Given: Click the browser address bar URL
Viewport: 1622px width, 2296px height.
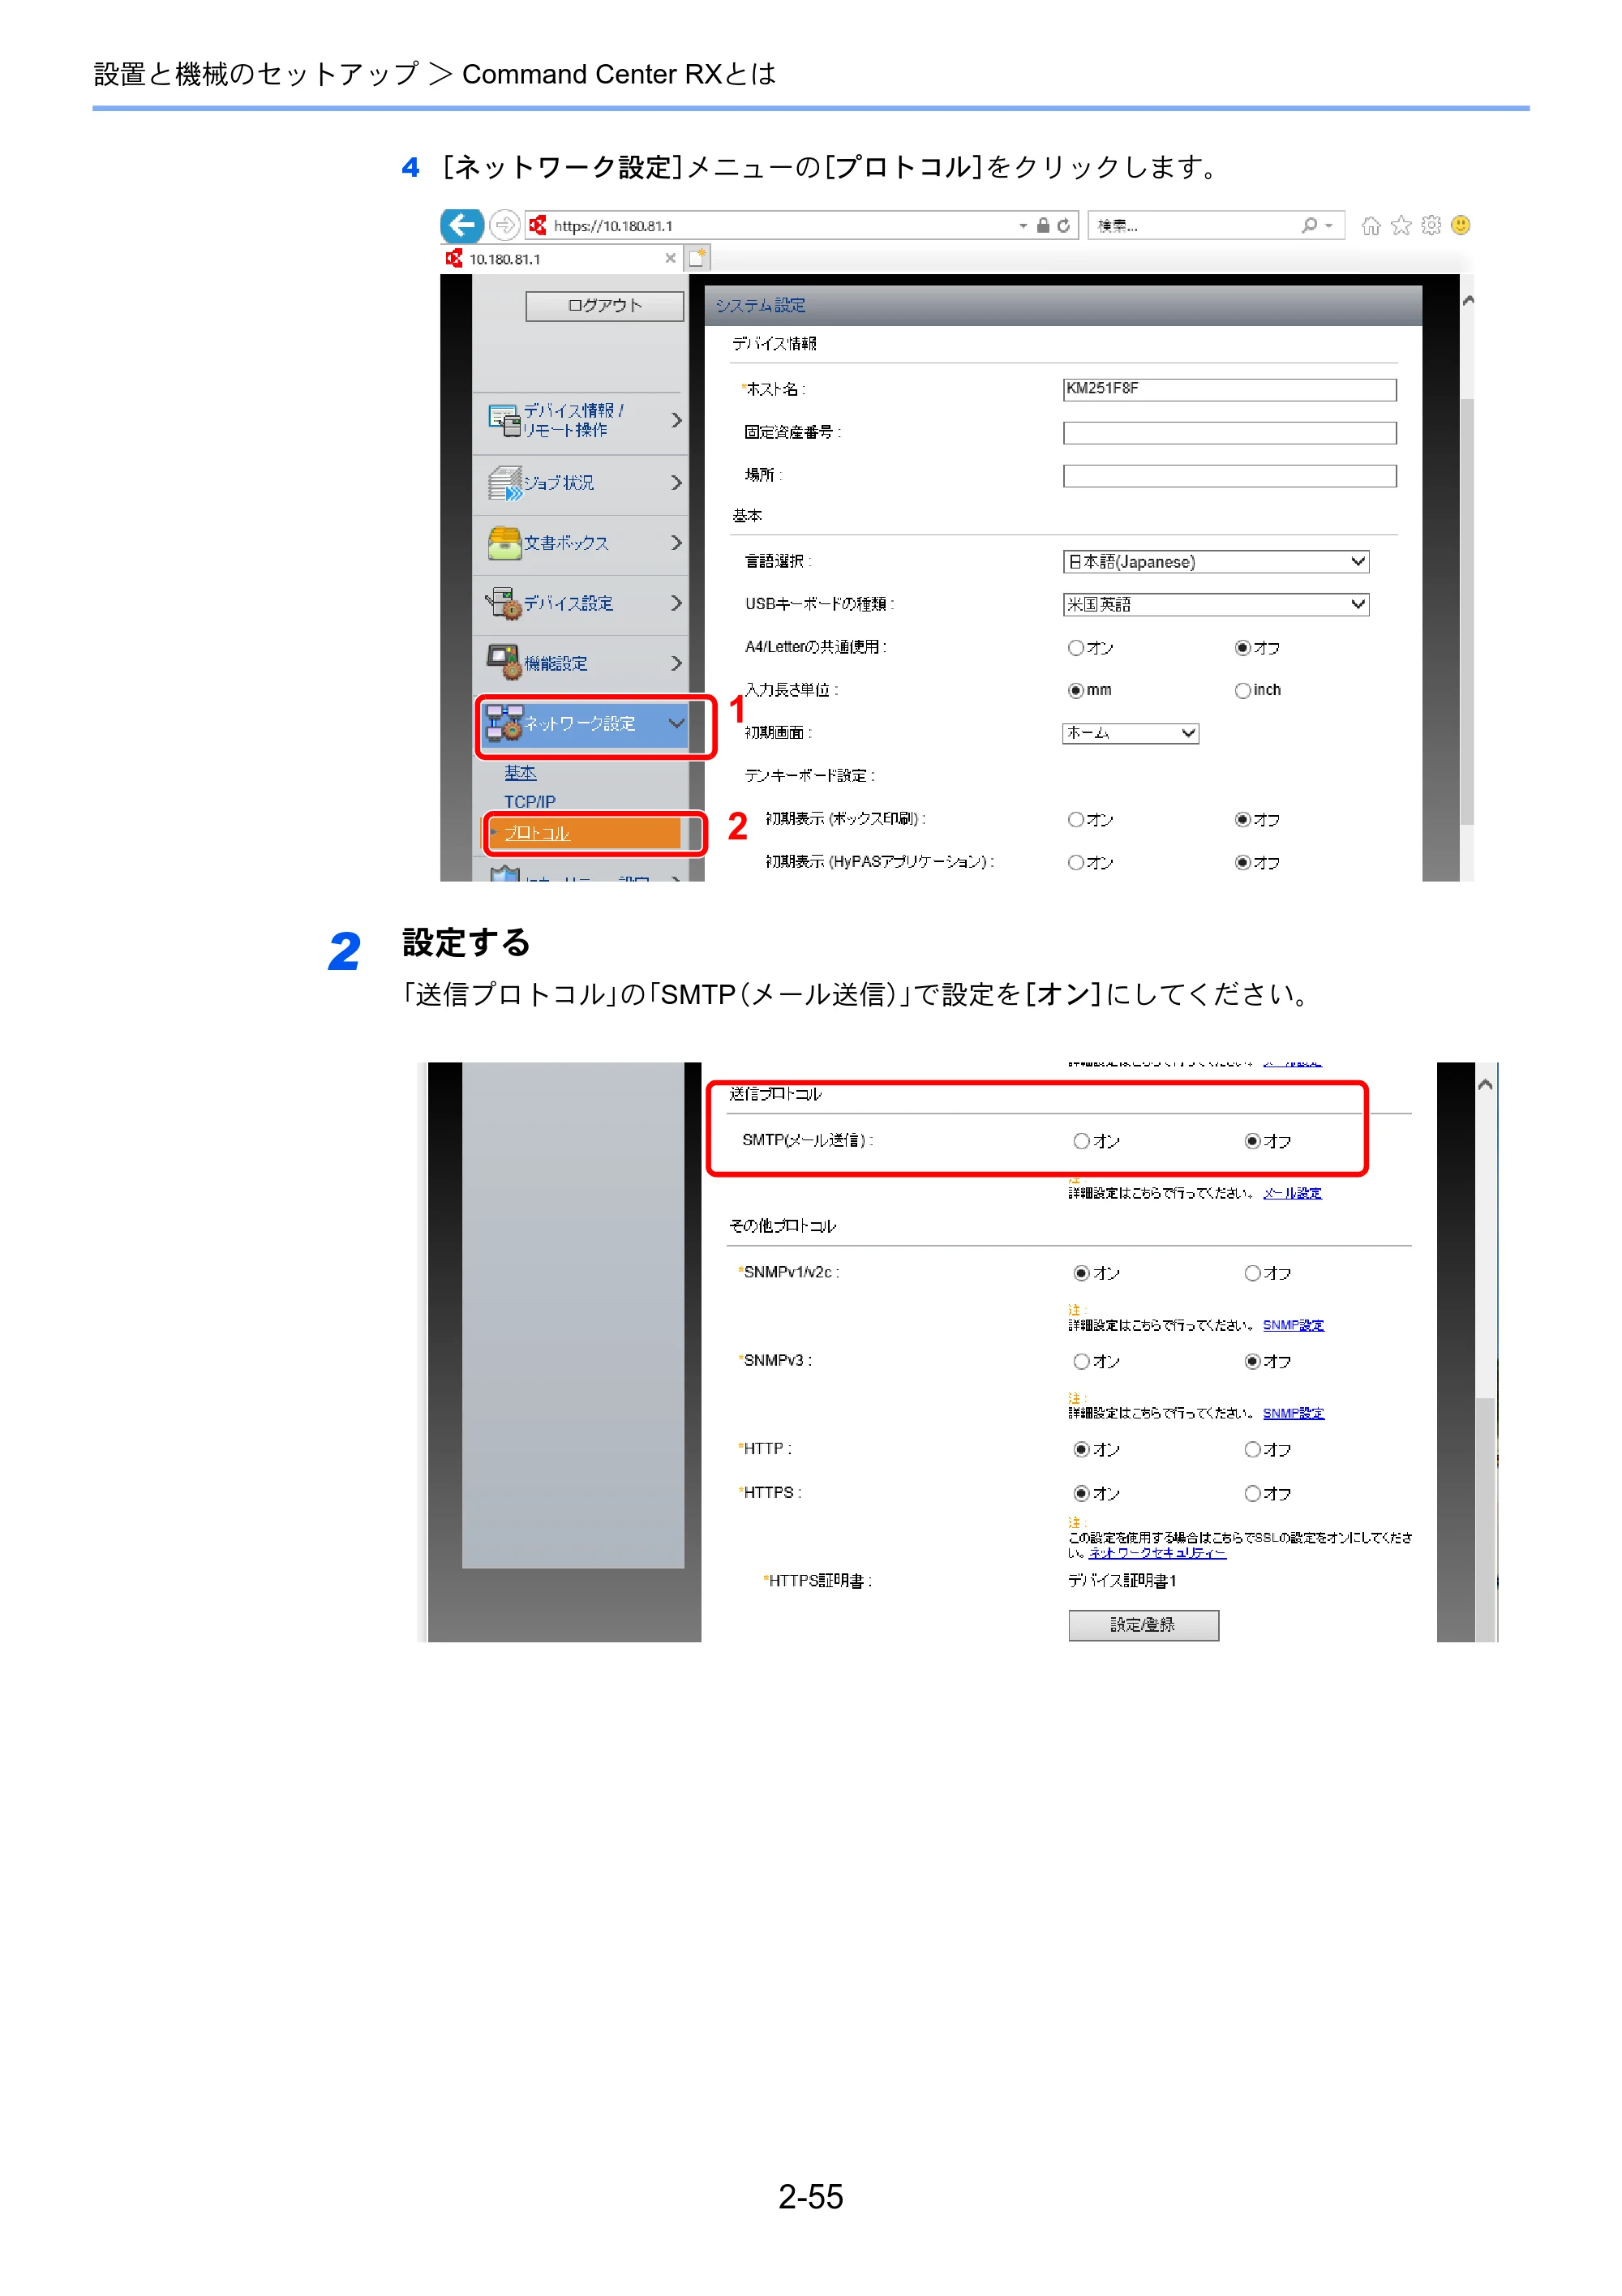Looking at the screenshot, I should (613, 226).
